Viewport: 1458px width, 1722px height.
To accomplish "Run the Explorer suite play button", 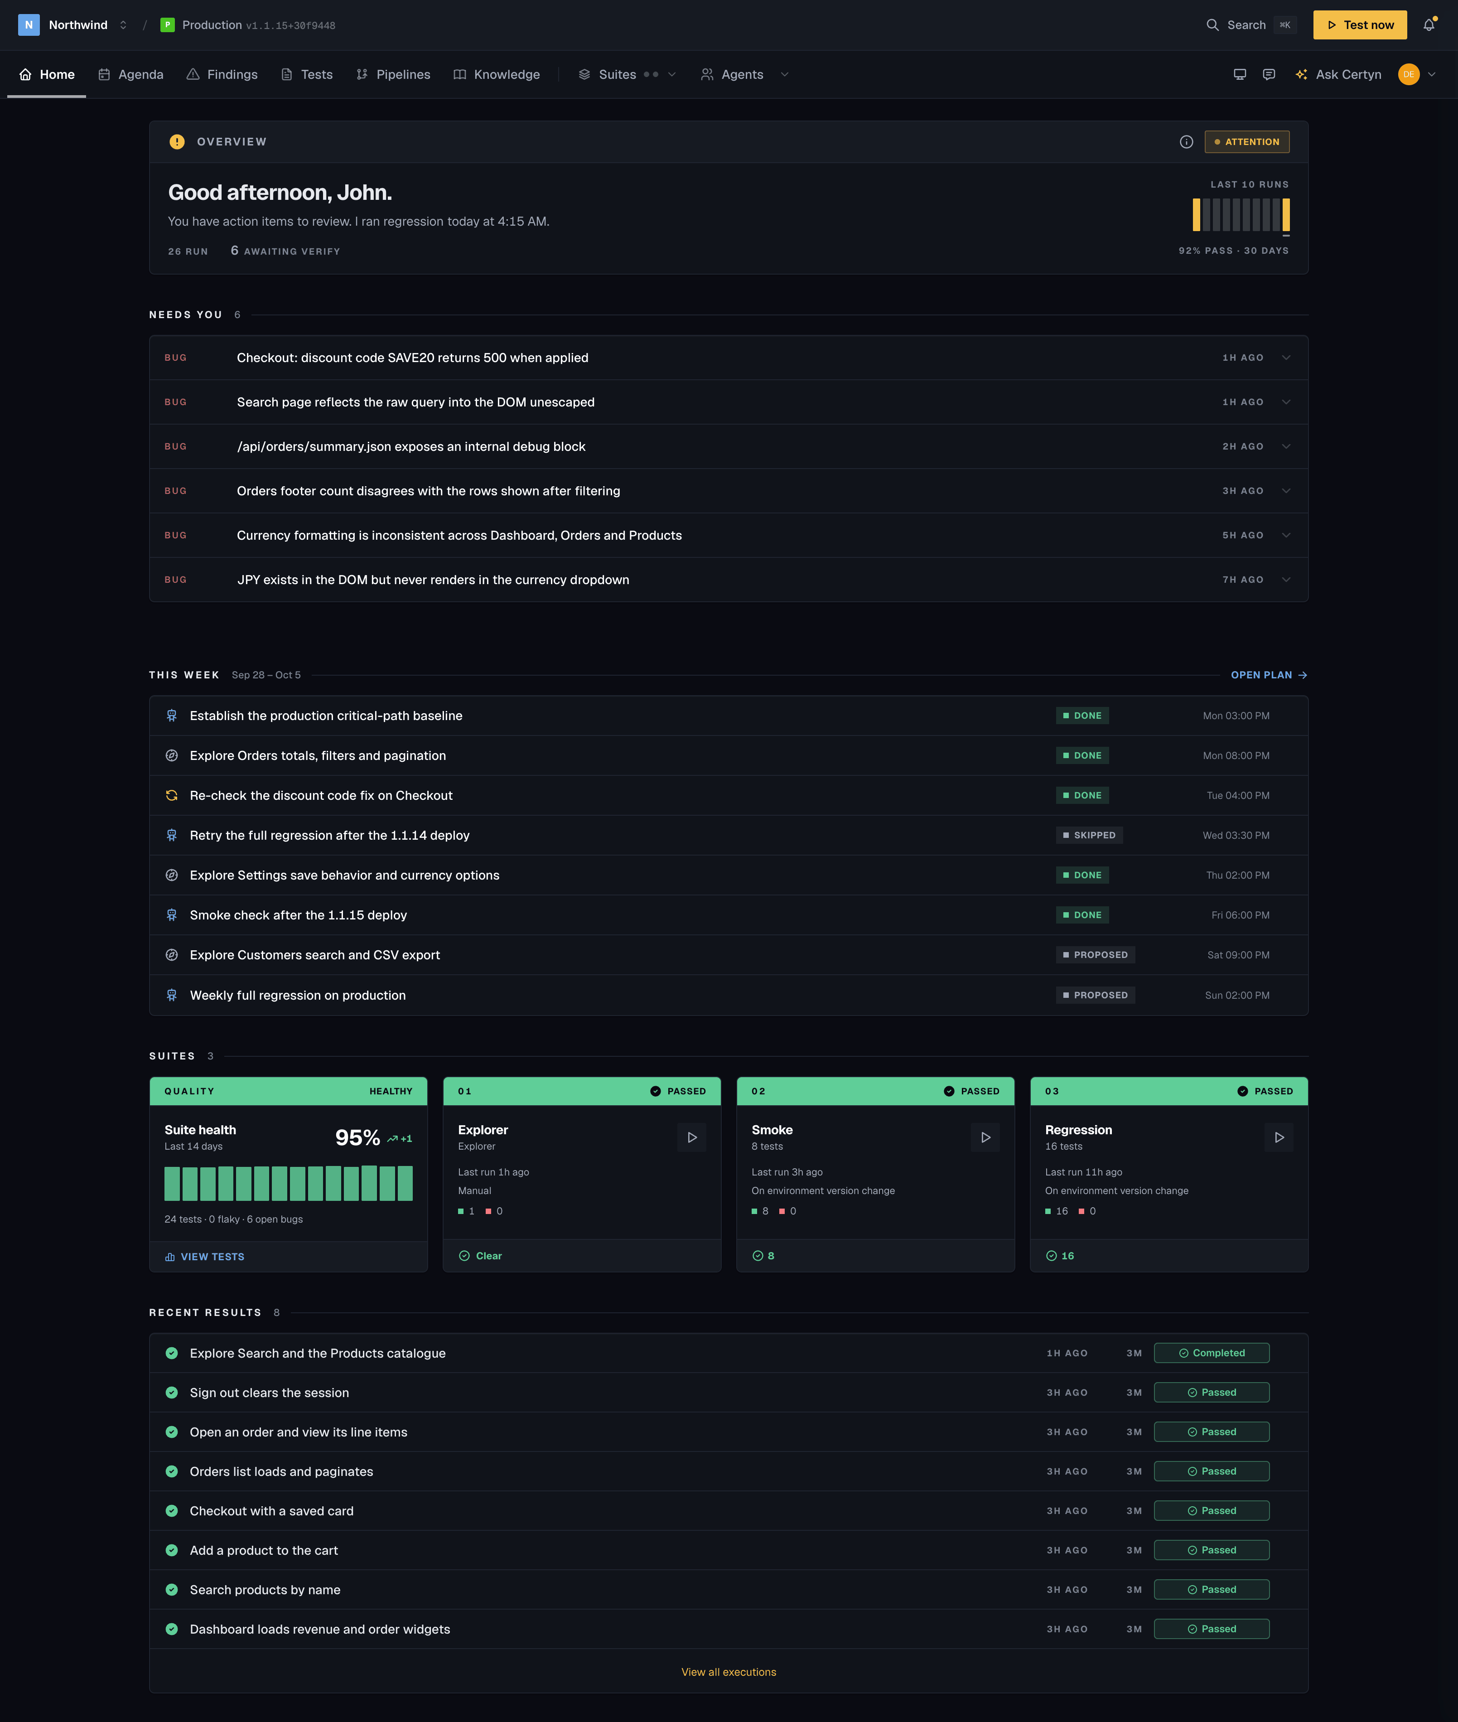I will click(x=692, y=1137).
